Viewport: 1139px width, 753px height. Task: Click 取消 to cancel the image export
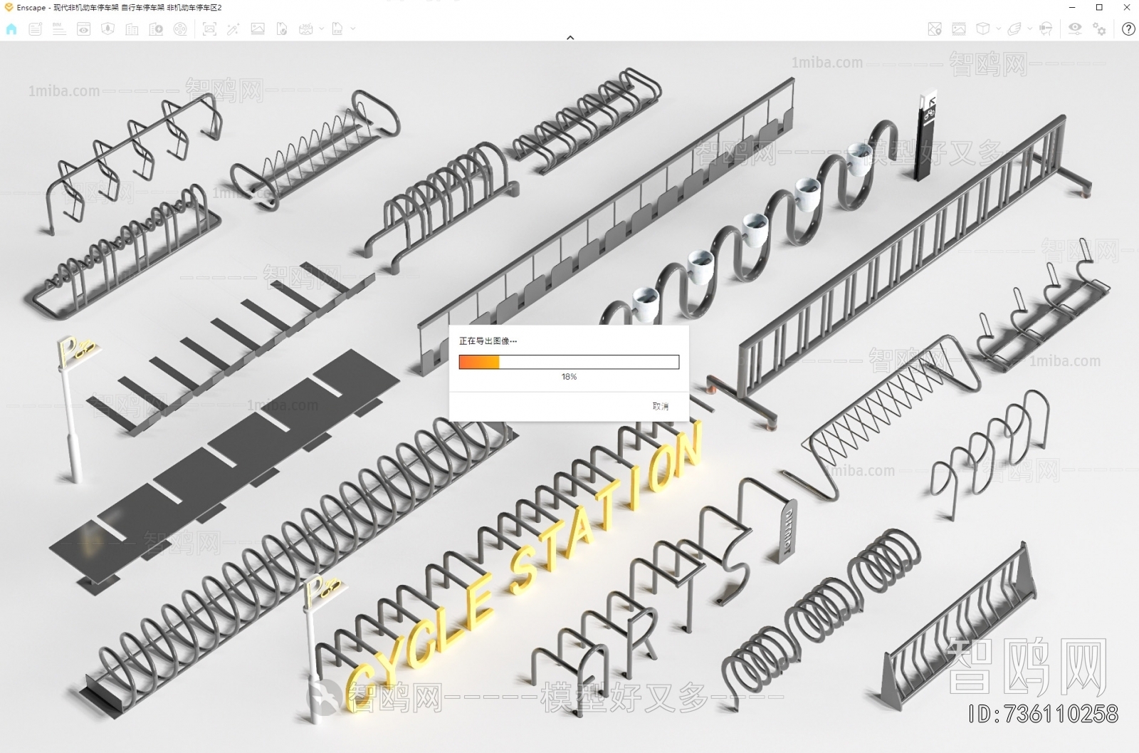coord(660,406)
